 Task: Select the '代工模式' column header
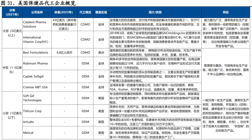coord(85,12)
